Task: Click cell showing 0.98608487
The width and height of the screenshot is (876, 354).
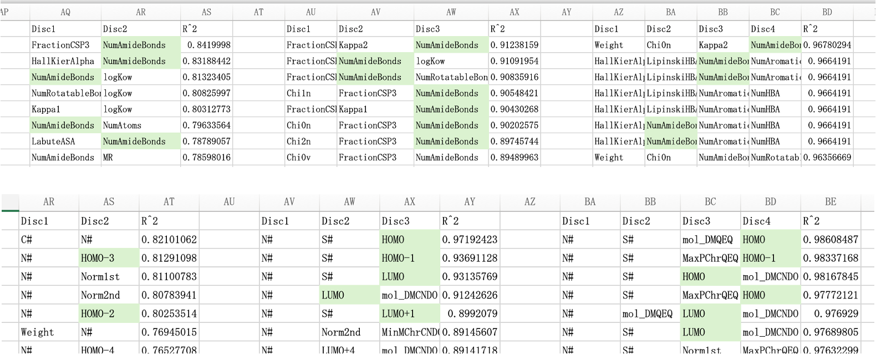Action: 830,240
